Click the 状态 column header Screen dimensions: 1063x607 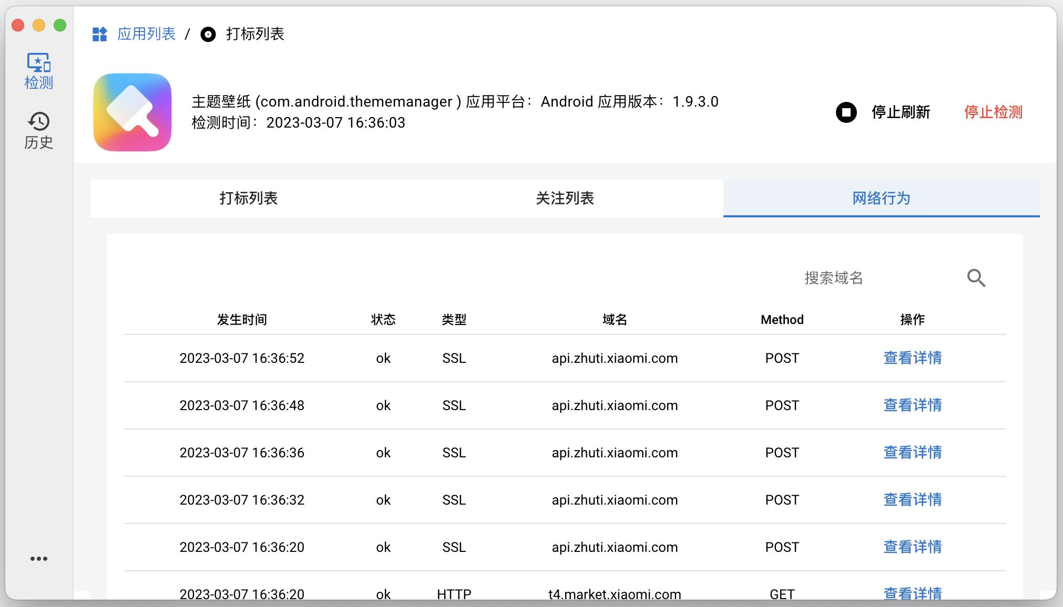[x=383, y=320]
